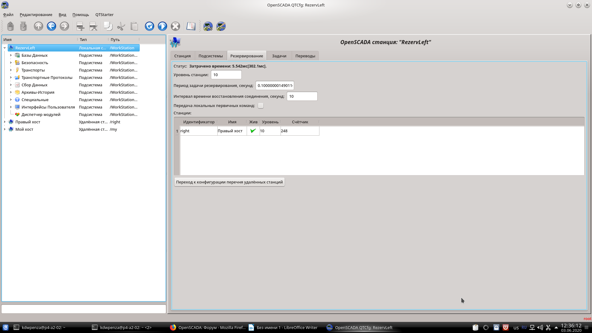The width and height of the screenshot is (592, 333).
Task: Collapse the RezervLeft root node
Action: 5,48
